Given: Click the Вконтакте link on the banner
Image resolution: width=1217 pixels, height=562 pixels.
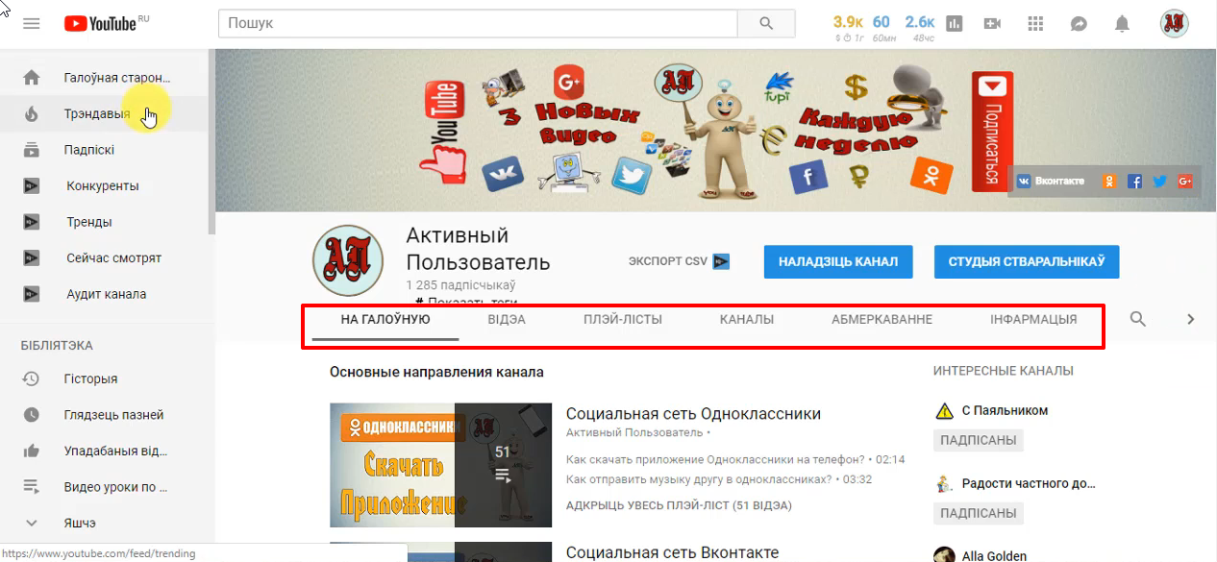Looking at the screenshot, I should pos(1051,181).
